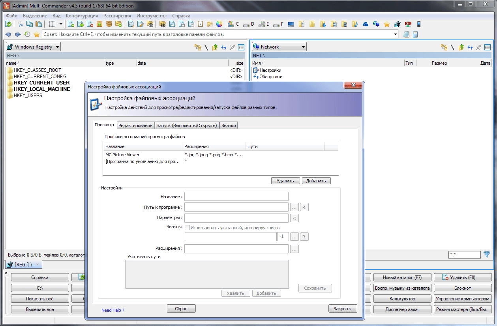Click the star icon beside the path field
The width and height of the screenshot is (497, 326).
(37, 34)
